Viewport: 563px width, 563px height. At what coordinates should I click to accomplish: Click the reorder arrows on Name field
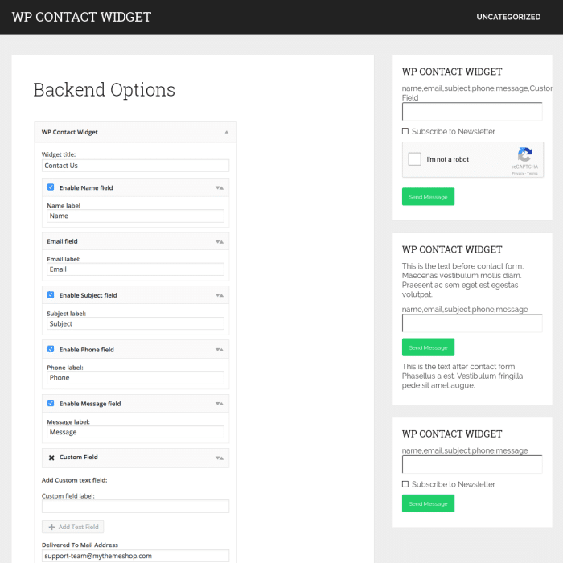click(219, 187)
